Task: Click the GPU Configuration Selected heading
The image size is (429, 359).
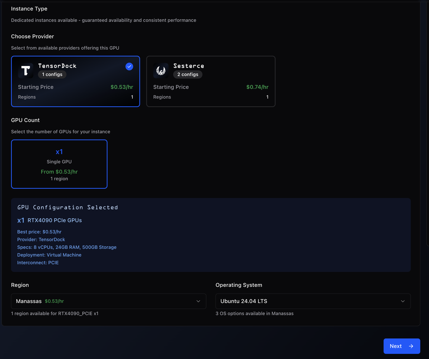Action: 67,207
